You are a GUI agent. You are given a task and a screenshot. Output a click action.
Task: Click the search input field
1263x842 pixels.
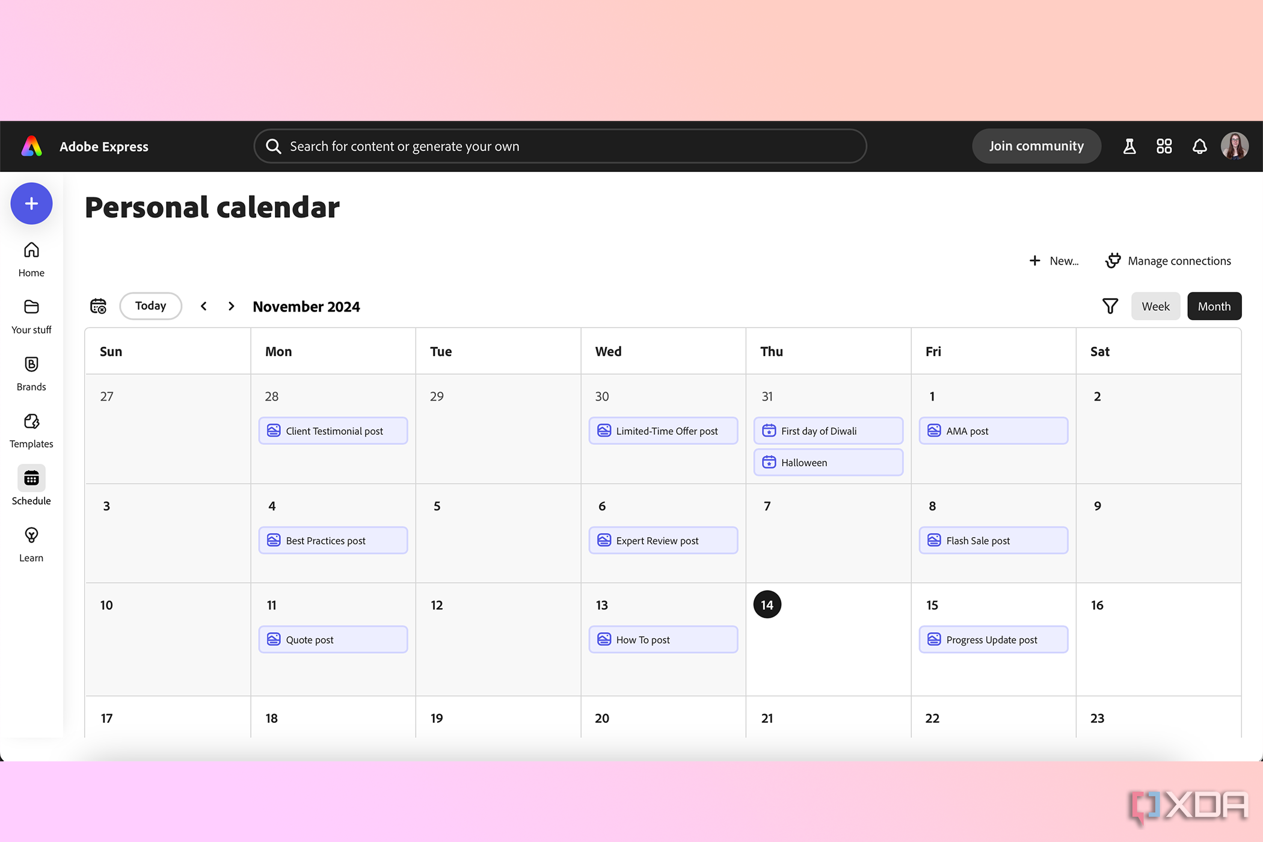click(561, 146)
